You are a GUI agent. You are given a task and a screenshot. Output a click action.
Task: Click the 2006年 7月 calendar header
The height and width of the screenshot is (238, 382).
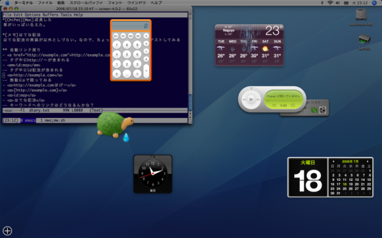(350, 161)
